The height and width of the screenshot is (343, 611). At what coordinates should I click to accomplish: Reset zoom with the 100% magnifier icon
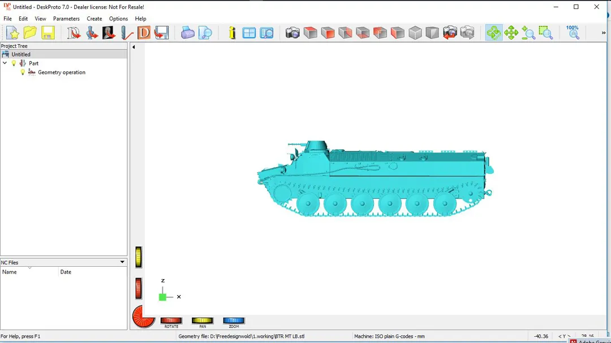tap(573, 33)
